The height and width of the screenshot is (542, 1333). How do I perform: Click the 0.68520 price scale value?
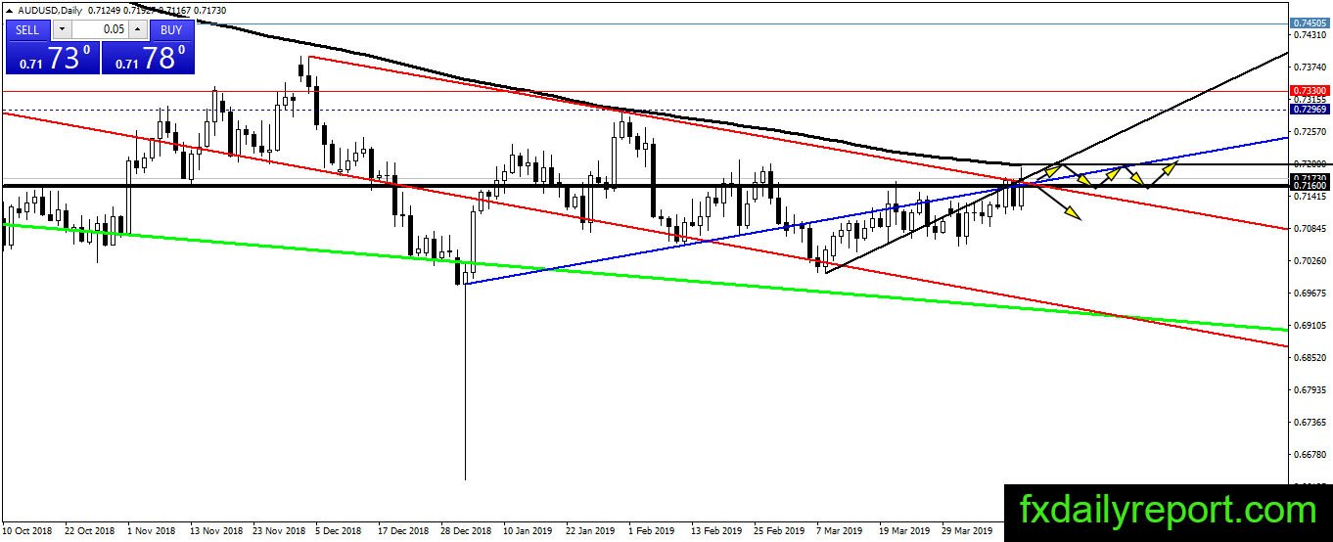[1310, 357]
